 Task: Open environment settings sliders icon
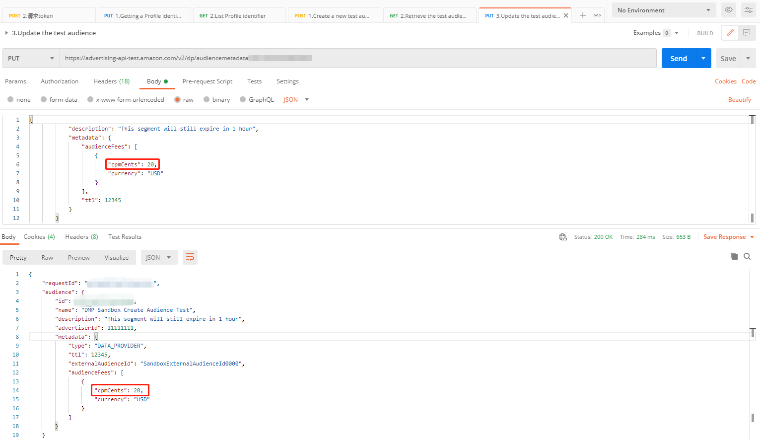pos(748,10)
